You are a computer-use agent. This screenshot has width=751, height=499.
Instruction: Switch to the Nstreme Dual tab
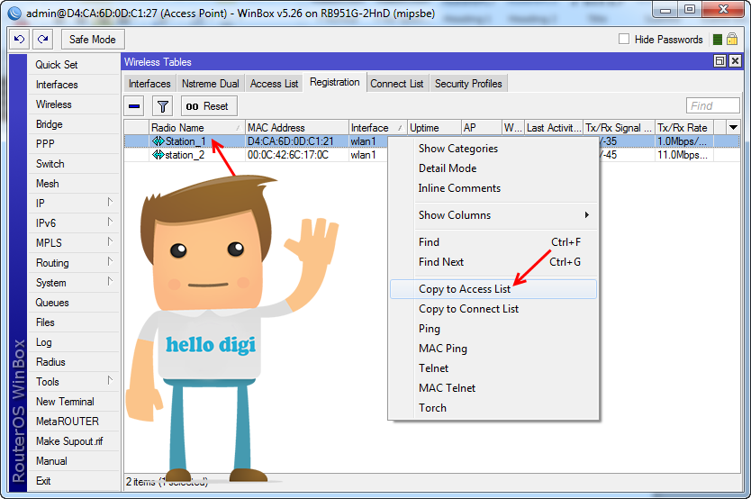pyautogui.click(x=210, y=84)
